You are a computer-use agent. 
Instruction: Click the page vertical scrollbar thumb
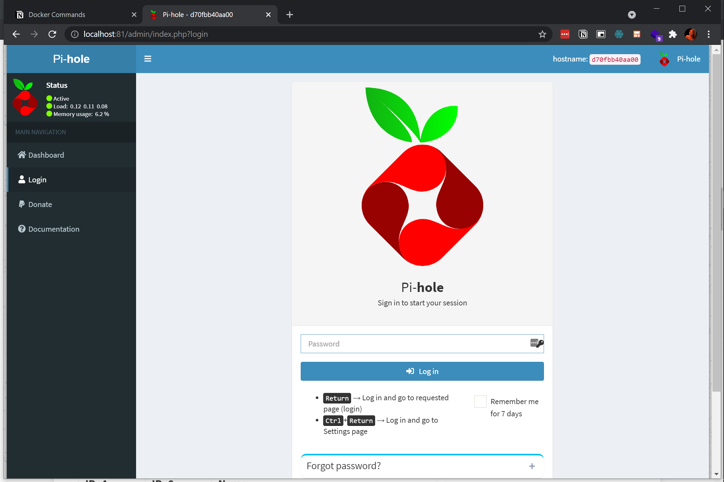coord(716,223)
